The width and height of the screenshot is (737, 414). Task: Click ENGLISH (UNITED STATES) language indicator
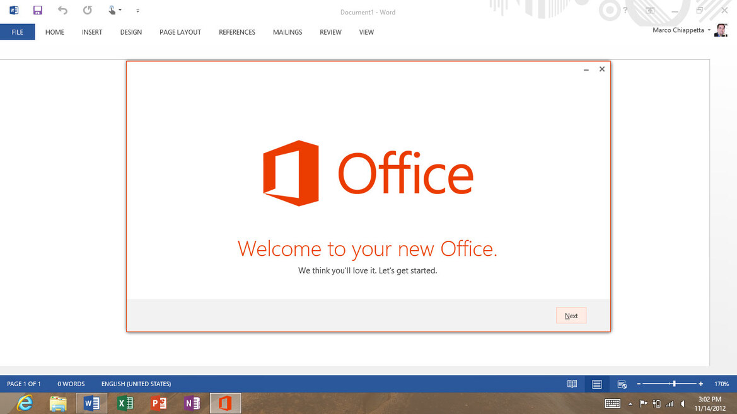click(136, 384)
